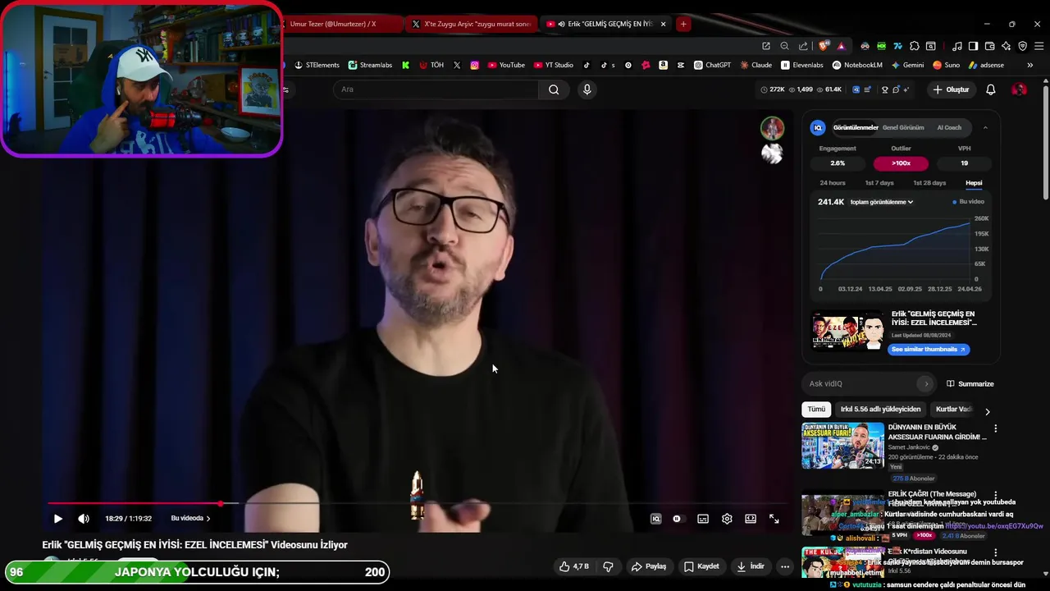This screenshot has width=1050, height=591.
Task: Open a new browser tab
Action: (x=682, y=24)
